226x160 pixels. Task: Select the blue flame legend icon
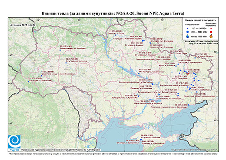coord(188,36)
